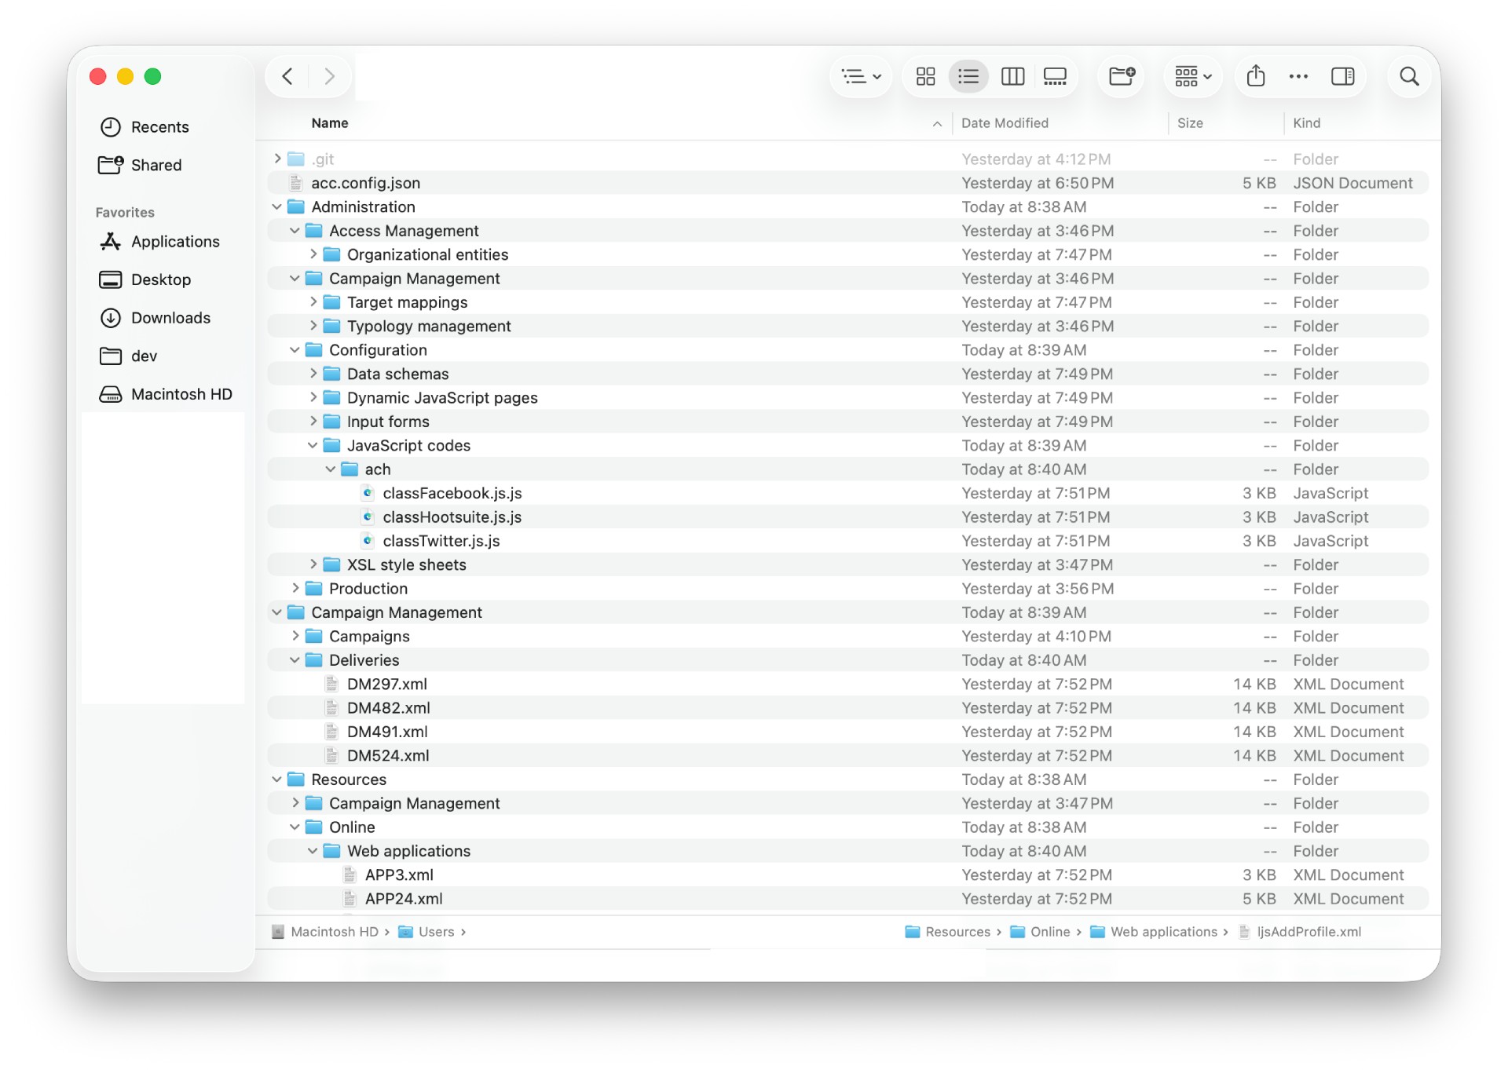The image size is (1508, 1070).
Task: Go forward with the right arrow
Action: point(330,76)
